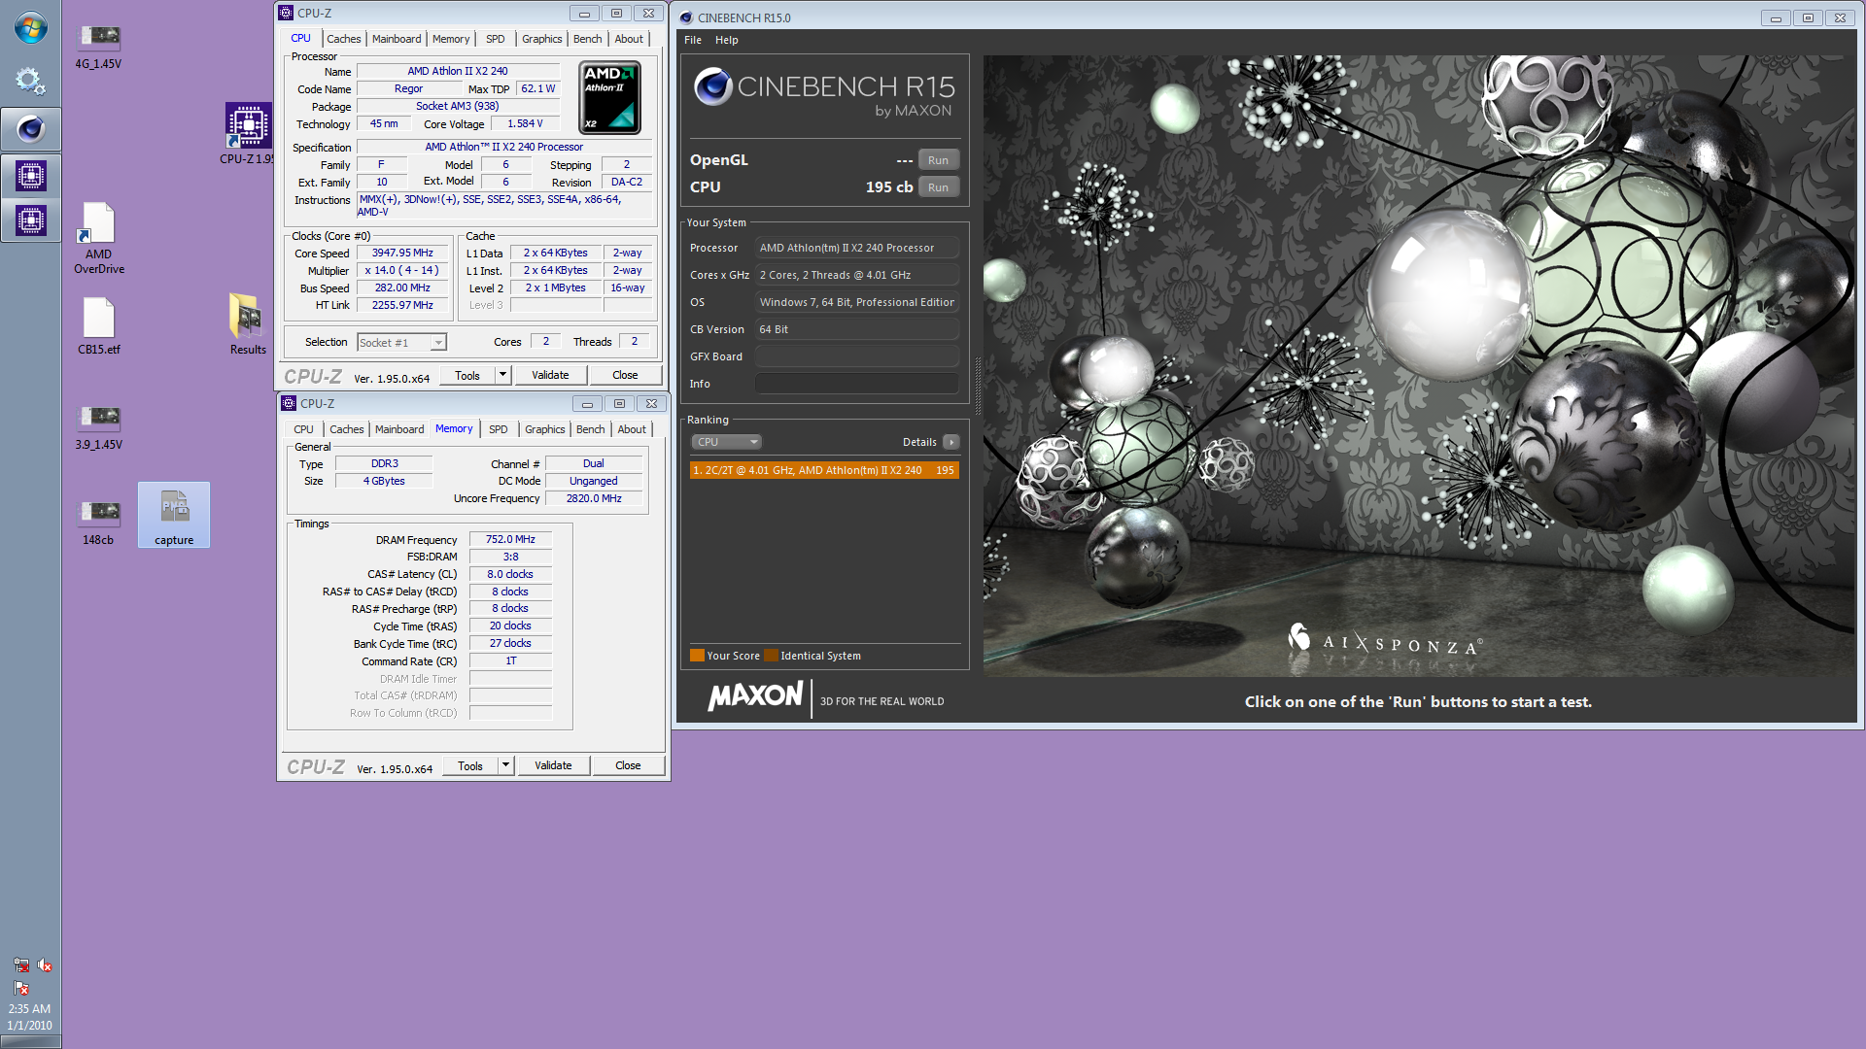Click the top CPU-Z window title icon
This screenshot has height=1049, width=1866.
(286, 13)
